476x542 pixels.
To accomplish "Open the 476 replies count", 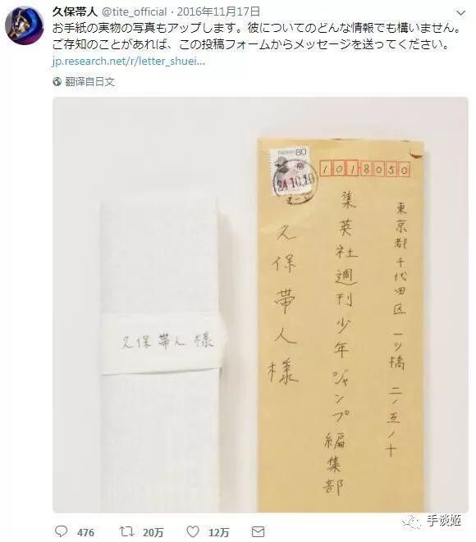I will pyautogui.click(x=85, y=532).
